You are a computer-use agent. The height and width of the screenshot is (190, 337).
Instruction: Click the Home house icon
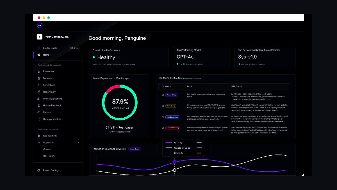39,55
